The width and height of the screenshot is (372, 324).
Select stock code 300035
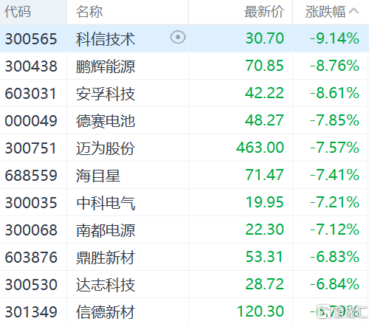coord(31,203)
